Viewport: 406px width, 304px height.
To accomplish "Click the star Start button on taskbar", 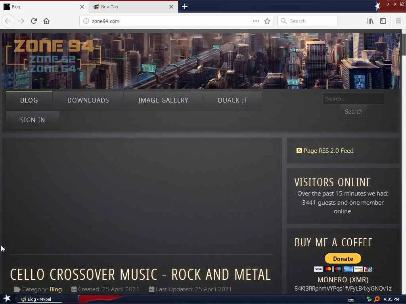I will [x=7, y=298].
